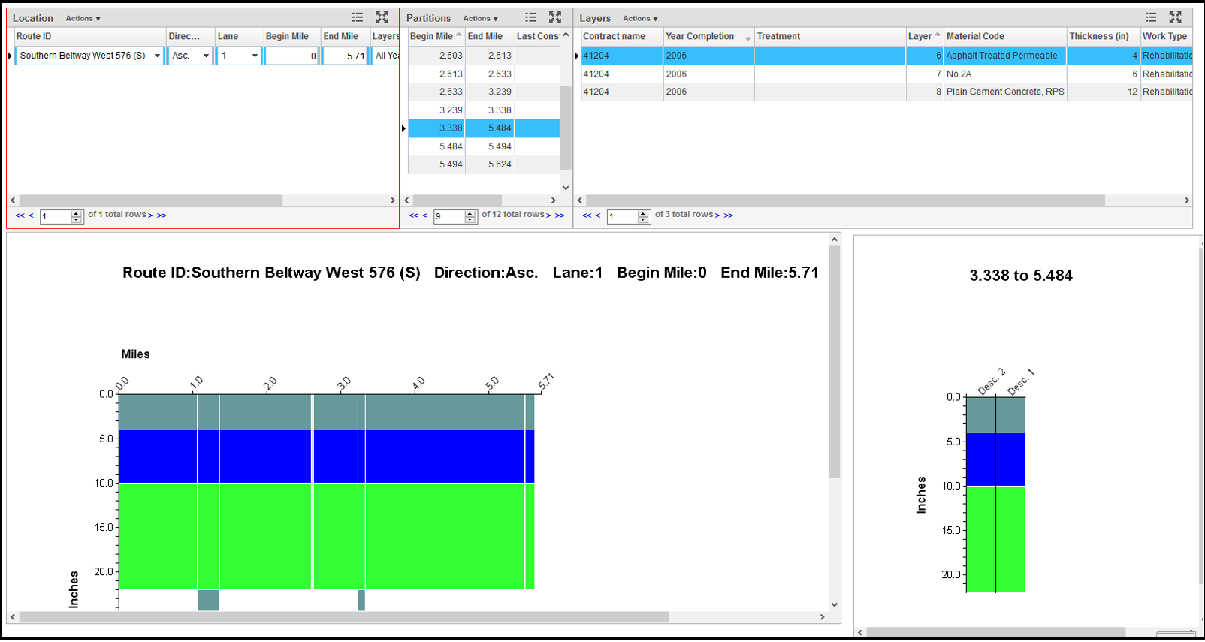The height and width of the screenshot is (642, 1205).
Task: Open Layers Actions menu
Action: pos(640,19)
